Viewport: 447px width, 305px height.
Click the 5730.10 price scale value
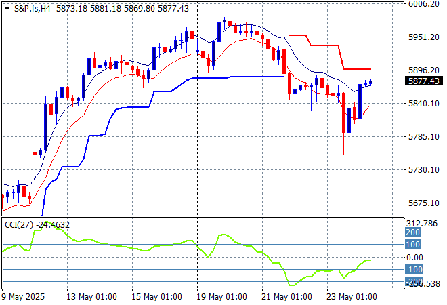tap(425, 170)
